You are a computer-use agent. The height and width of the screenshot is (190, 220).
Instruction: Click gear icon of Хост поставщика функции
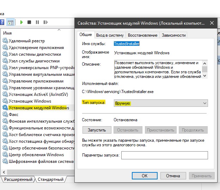(5, 141)
